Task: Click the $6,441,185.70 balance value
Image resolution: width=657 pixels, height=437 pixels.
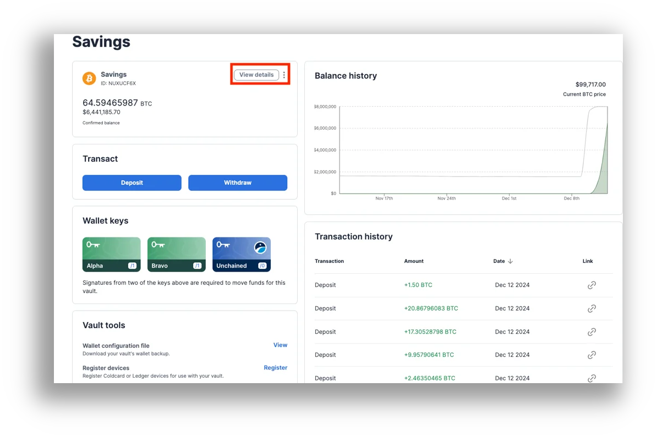Action: pos(101,112)
